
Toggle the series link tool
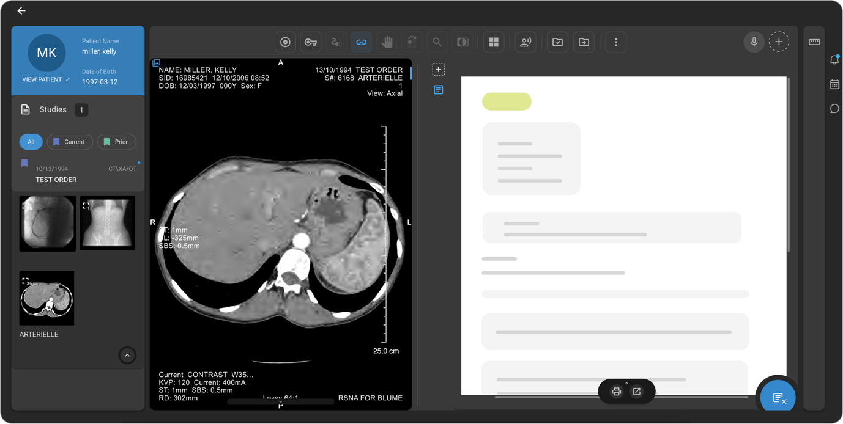[361, 42]
